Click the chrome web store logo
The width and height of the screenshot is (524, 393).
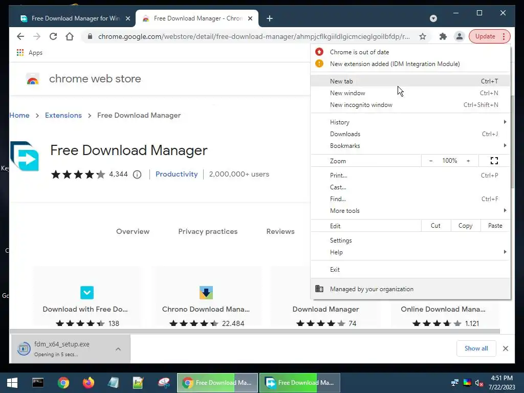click(32, 79)
